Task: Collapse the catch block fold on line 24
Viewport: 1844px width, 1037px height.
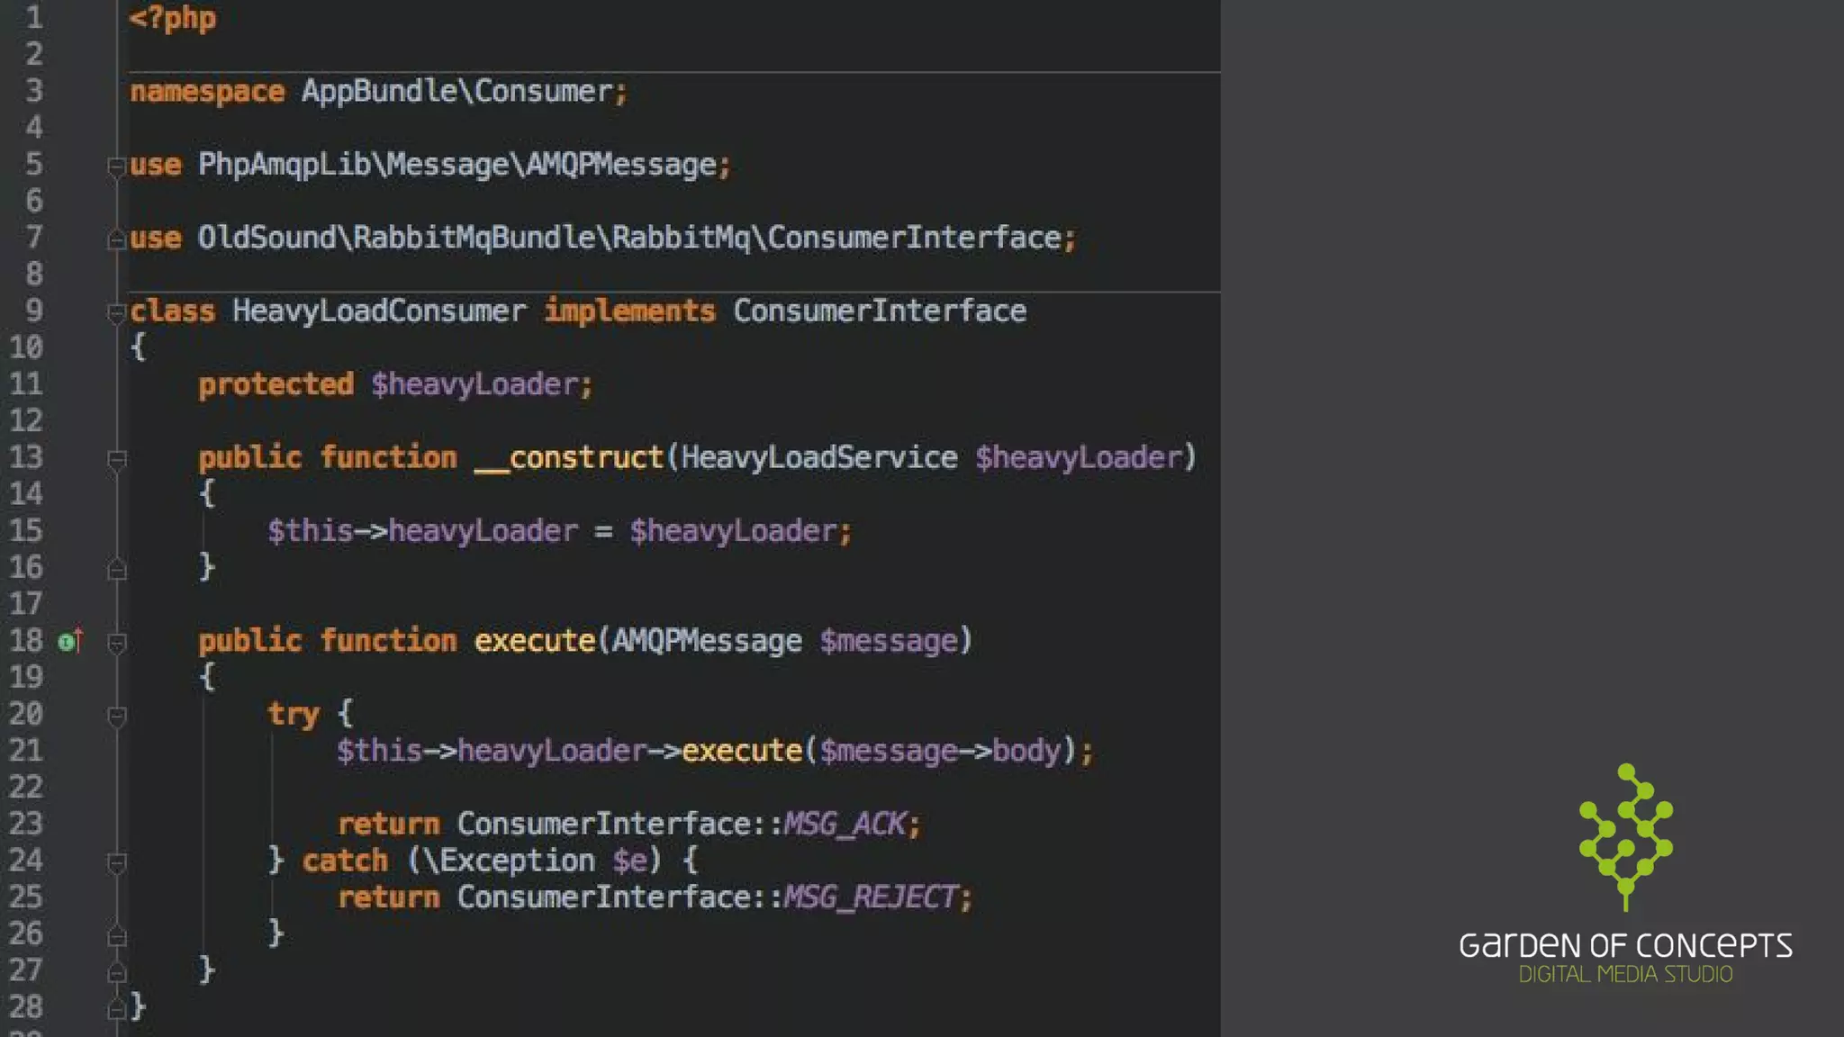Action: (x=116, y=863)
